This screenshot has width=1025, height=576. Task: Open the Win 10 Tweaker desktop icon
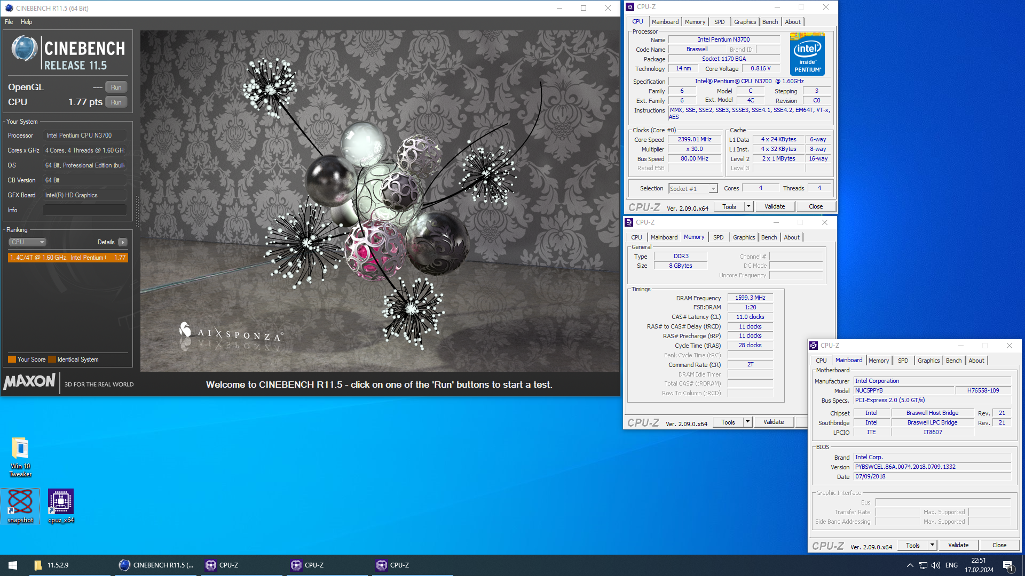pyautogui.click(x=20, y=457)
